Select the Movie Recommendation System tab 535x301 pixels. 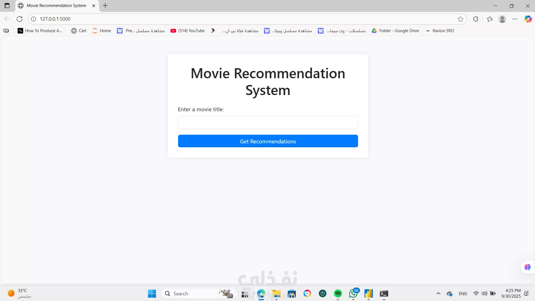click(x=57, y=6)
